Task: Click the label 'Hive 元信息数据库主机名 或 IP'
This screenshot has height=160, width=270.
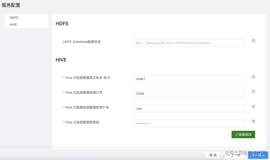Action: tap(88, 78)
